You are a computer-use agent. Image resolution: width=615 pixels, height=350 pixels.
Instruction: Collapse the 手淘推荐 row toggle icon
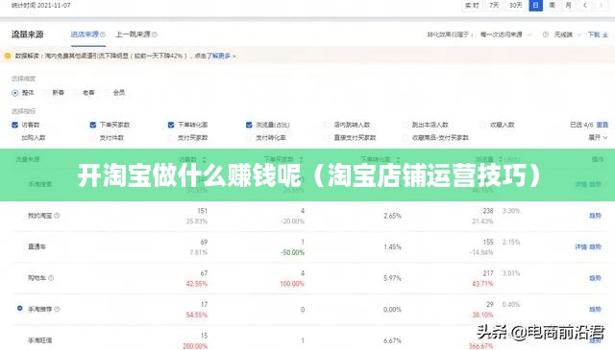click(19, 309)
